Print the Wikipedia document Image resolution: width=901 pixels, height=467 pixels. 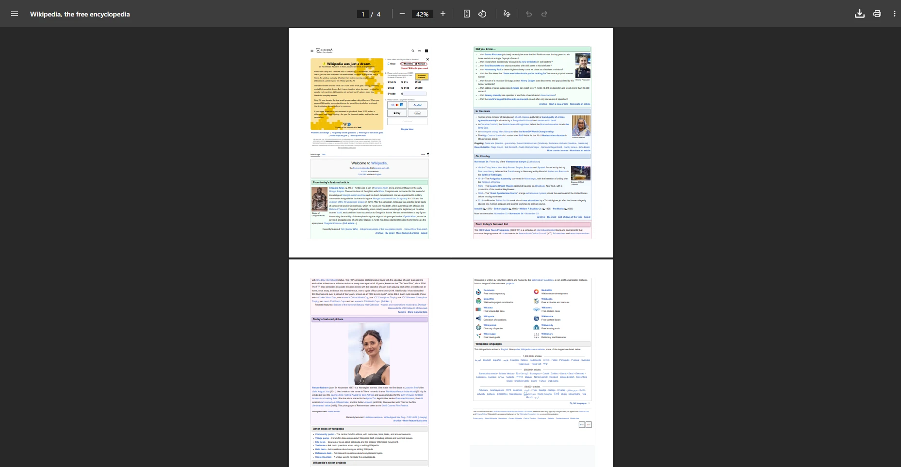pos(877,14)
